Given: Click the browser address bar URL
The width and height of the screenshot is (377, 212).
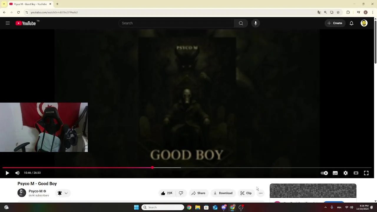Looking at the screenshot, I should click(x=54, y=12).
